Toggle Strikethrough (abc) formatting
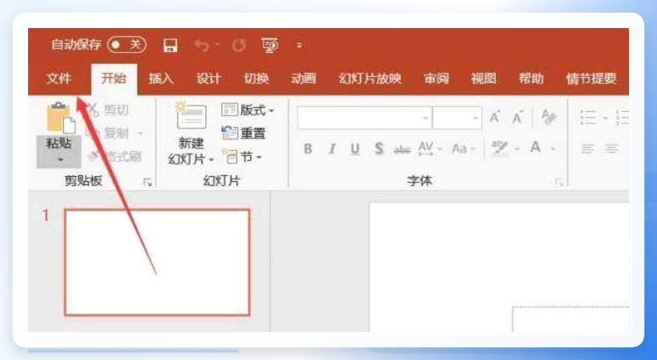This screenshot has width=657, height=360. (402, 149)
